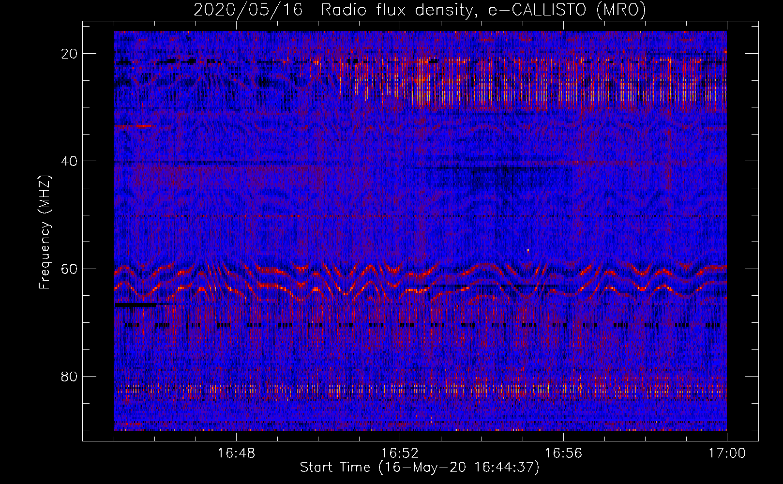Click the time tick label '17:00'

click(x=727, y=454)
